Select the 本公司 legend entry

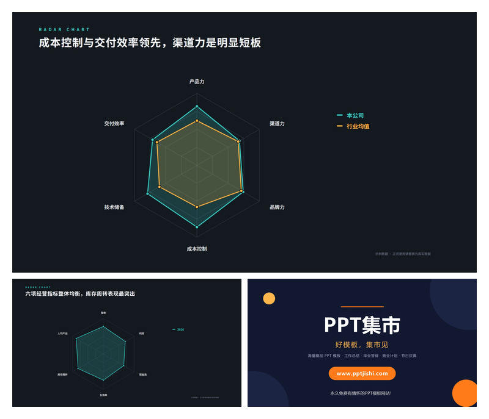coord(350,115)
